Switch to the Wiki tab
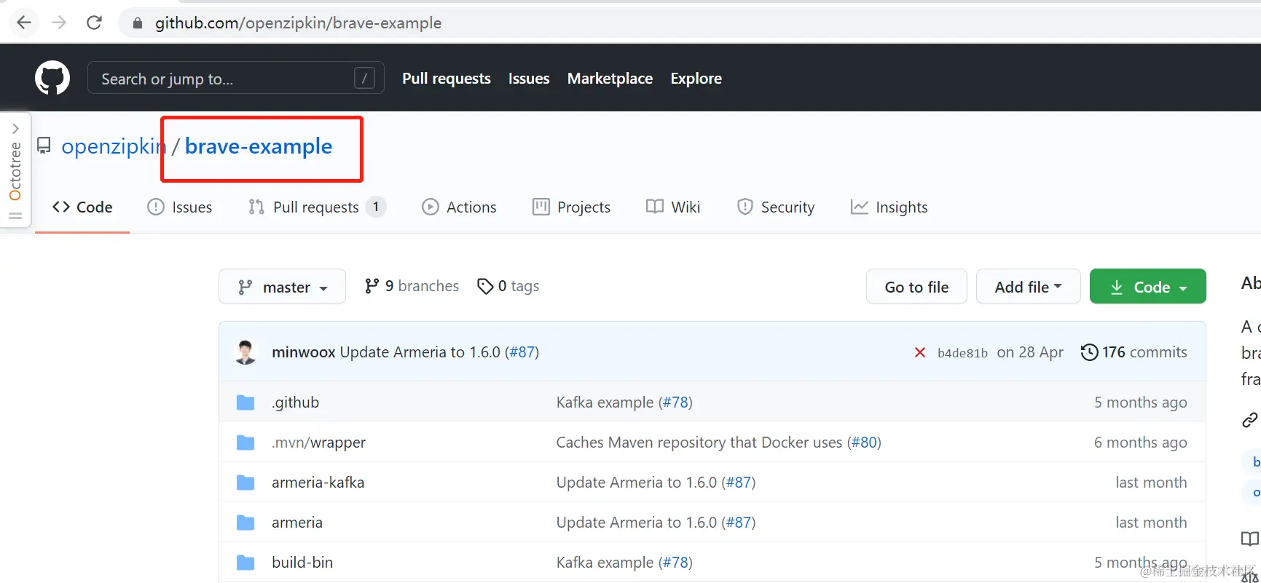 click(x=673, y=207)
